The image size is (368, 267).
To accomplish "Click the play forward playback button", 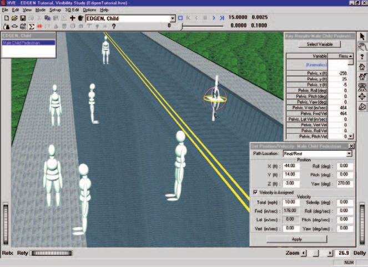I will click(x=214, y=18).
